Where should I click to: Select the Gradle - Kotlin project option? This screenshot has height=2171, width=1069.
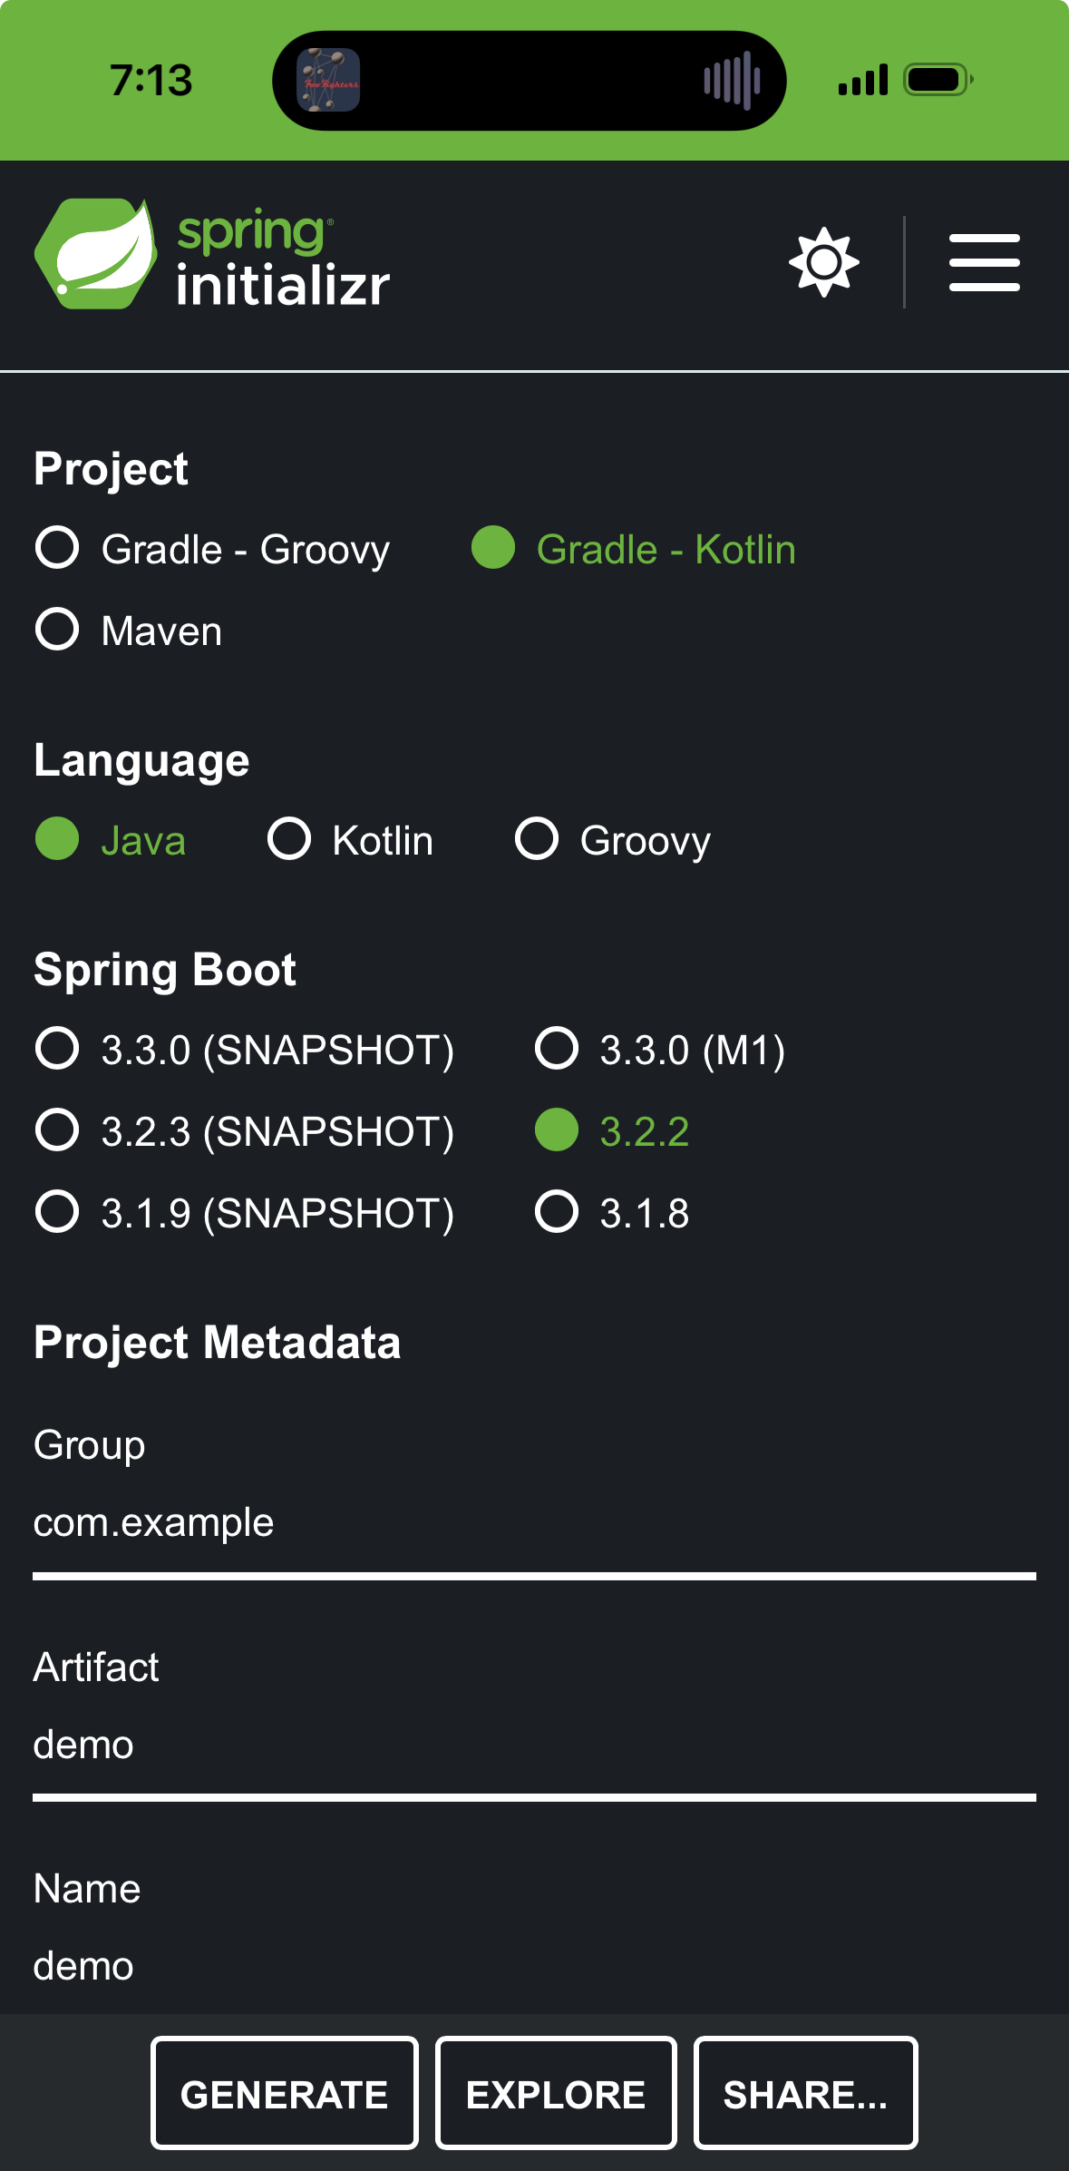point(493,549)
